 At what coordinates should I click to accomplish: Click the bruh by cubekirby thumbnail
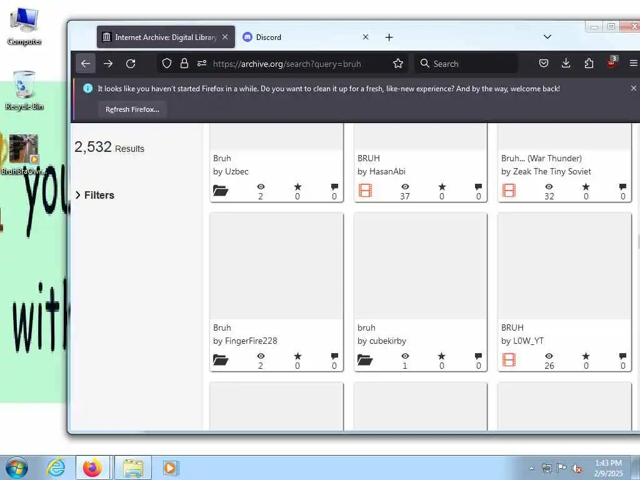tap(421, 266)
